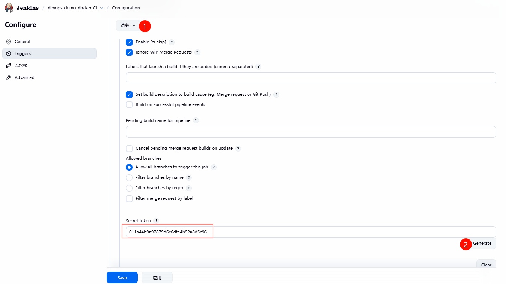Select Filter branches by regex radio button
Screen dimensions: 506x284
pyautogui.click(x=129, y=188)
